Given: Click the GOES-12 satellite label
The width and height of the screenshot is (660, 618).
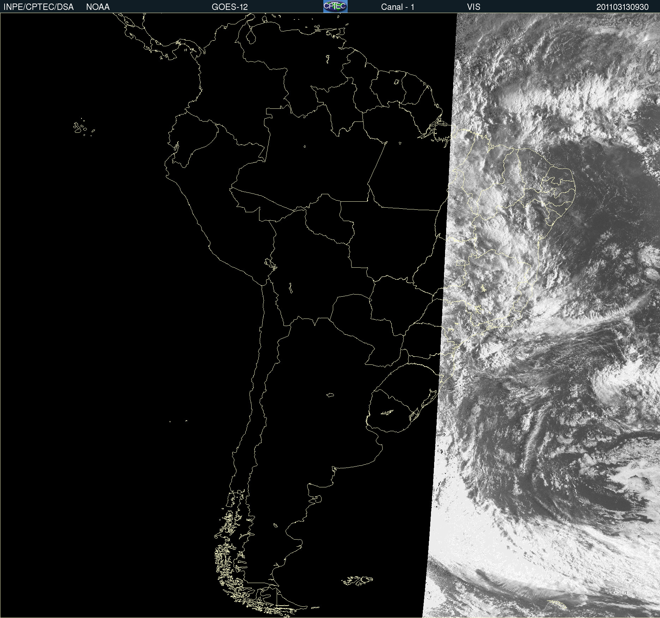Looking at the screenshot, I should [x=230, y=7].
